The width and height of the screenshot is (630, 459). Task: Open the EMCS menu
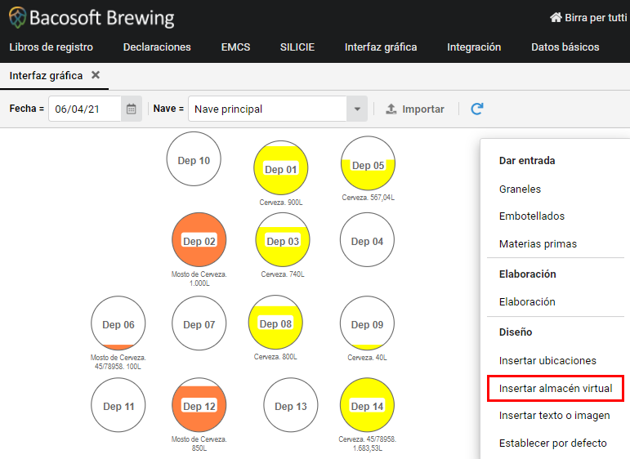235,47
